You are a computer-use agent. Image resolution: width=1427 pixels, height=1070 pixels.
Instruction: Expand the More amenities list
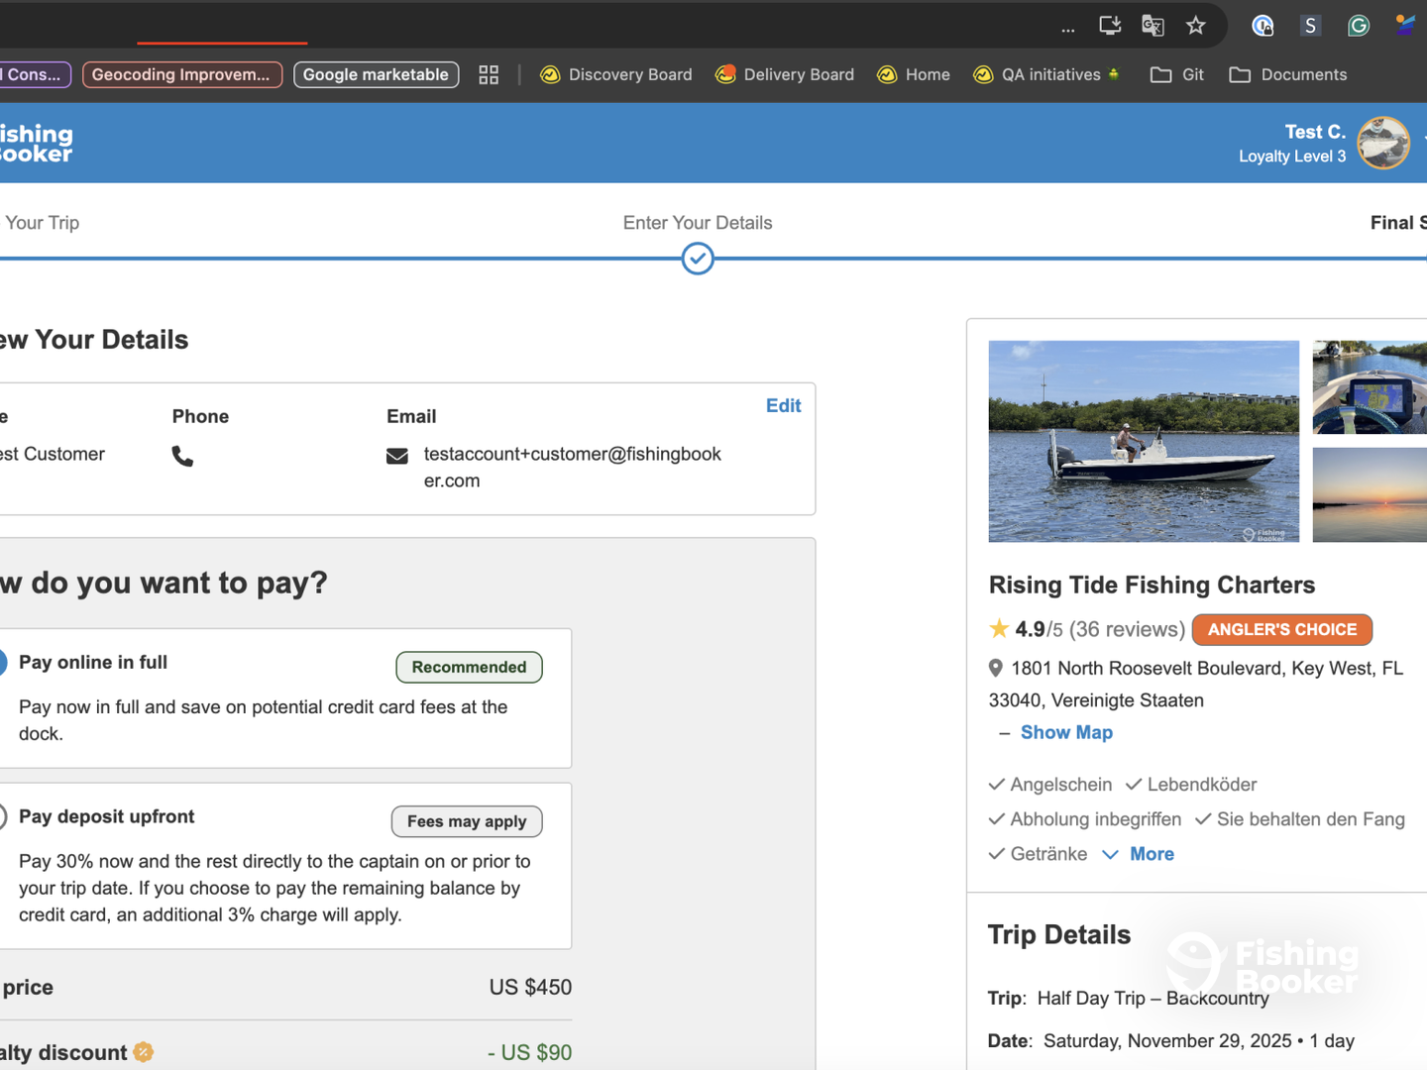coord(1151,854)
